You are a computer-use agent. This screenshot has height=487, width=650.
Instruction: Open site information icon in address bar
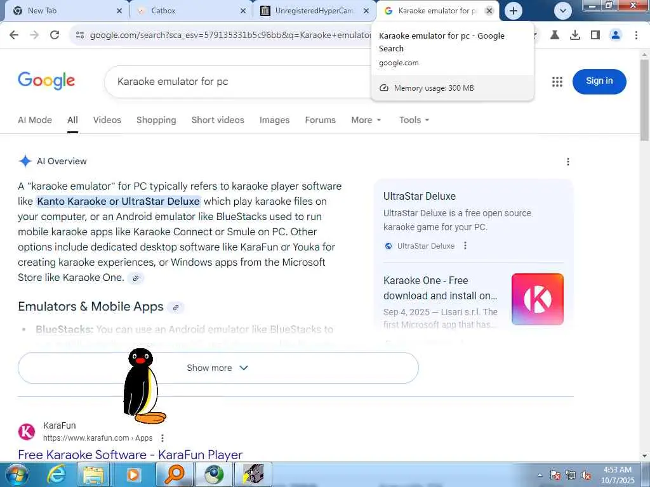[x=80, y=36]
